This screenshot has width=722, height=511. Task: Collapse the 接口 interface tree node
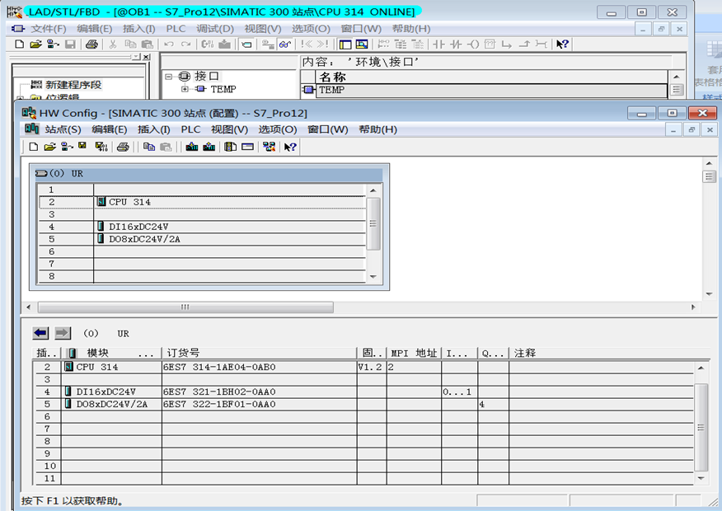[169, 76]
